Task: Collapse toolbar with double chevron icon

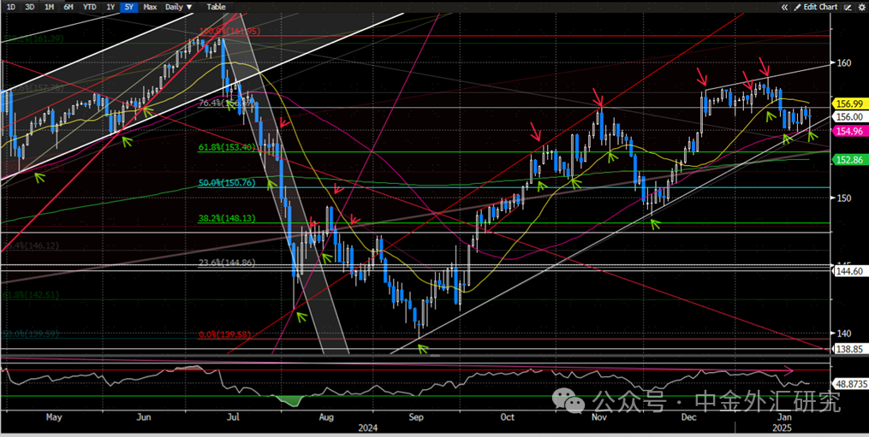Action: 784,7
